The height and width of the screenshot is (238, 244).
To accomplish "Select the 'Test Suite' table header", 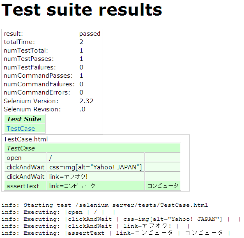I will coord(25,119).
